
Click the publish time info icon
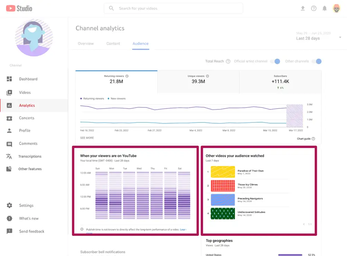(x=82, y=229)
